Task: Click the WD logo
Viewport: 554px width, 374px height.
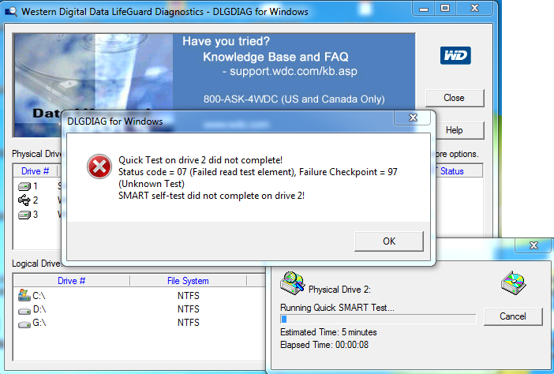Action: click(x=455, y=55)
